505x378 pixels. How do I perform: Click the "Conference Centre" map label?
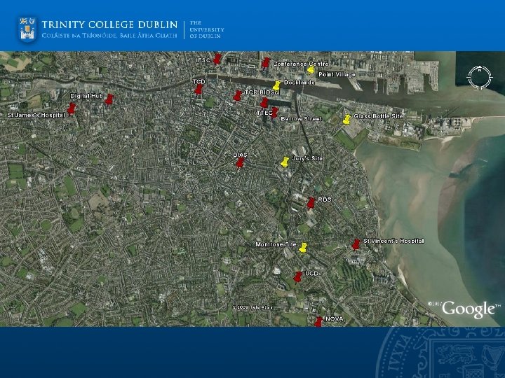[x=300, y=64]
